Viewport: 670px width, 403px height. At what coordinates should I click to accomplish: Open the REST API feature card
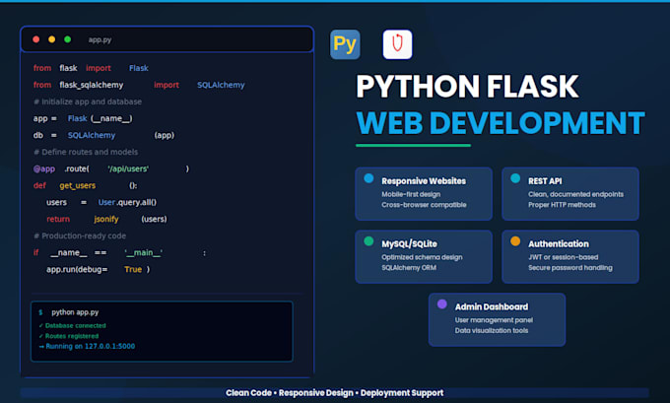pos(570,193)
